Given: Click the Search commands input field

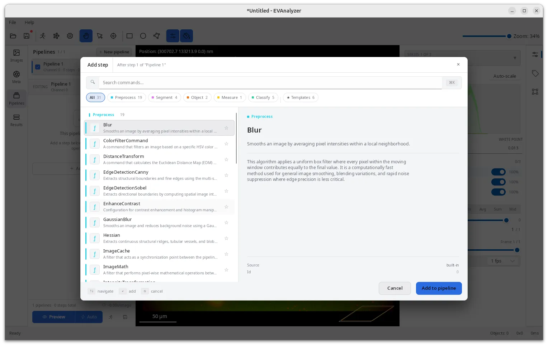Looking at the screenshot, I should [x=270, y=83].
